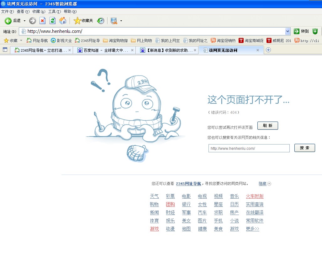Click the 搜索 search button
Image resolution: width=322 pixels, height=262 pixels.
coord(304,148)
